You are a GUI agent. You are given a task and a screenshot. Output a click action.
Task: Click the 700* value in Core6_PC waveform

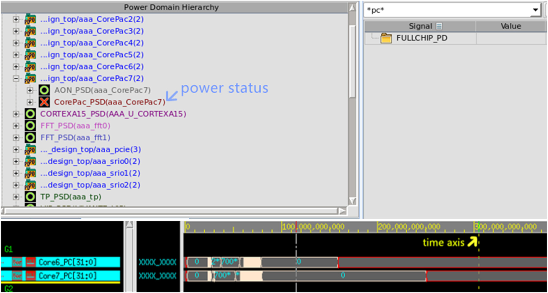point(229,262)
